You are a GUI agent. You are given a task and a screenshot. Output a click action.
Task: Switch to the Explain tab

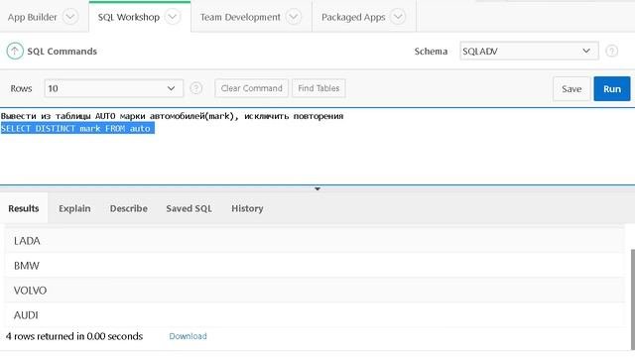[74, 208]
